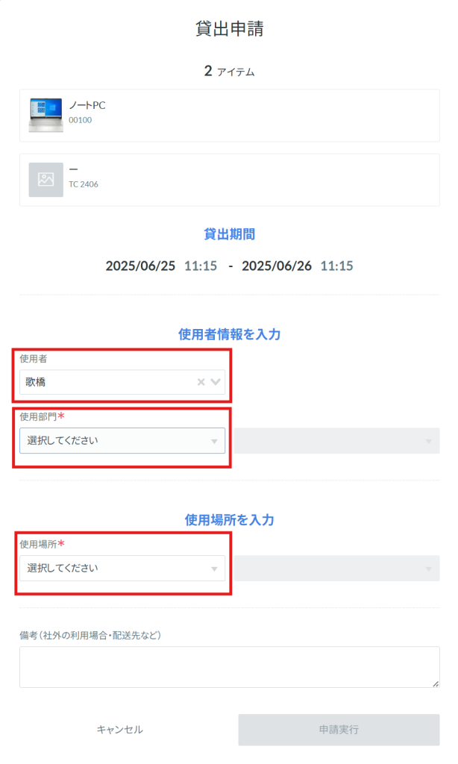Screen dimensions: 458x764
Task: Open the 使用場所 dropdown
Action: point(122,568)
